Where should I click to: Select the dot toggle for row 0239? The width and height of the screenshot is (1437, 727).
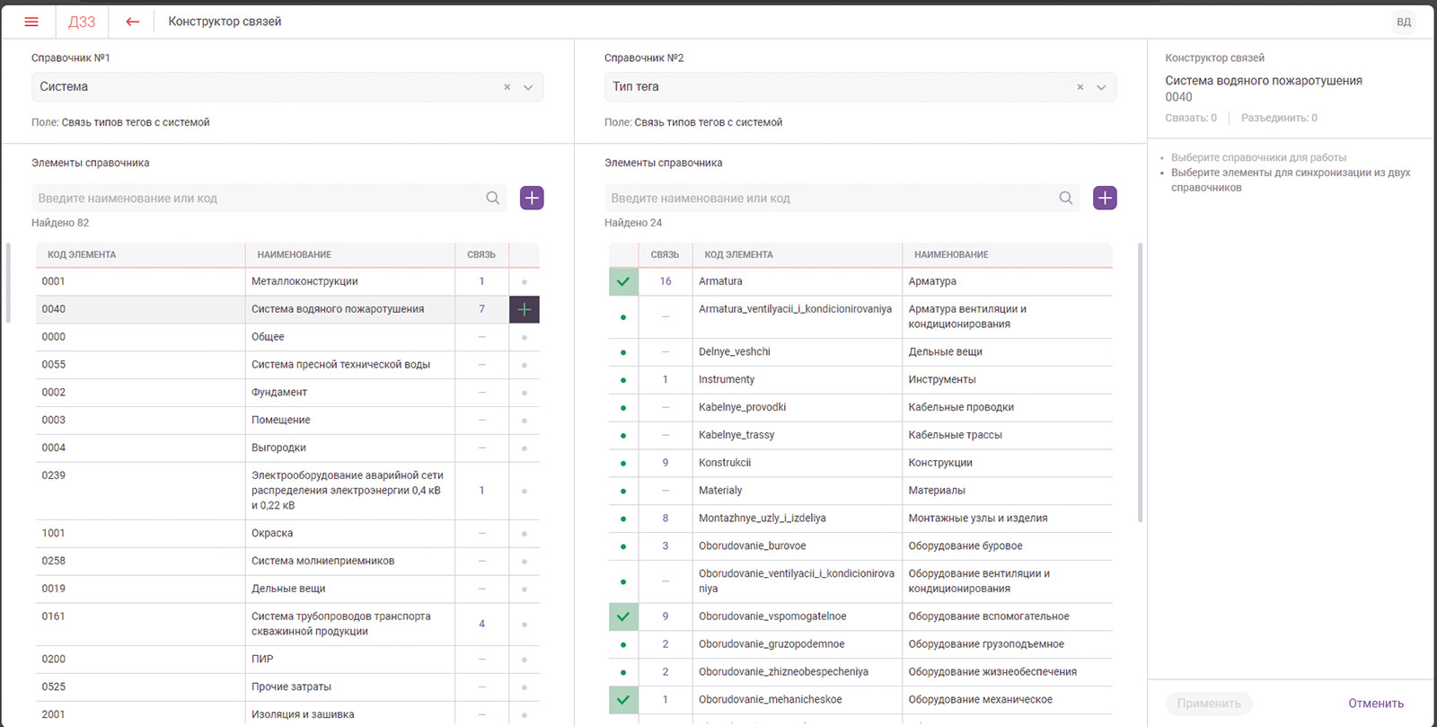[x=525, y=492]
